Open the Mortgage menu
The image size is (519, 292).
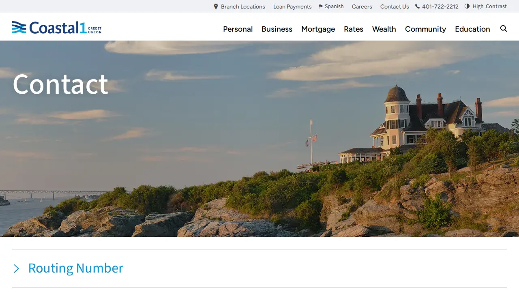[318, 29]
